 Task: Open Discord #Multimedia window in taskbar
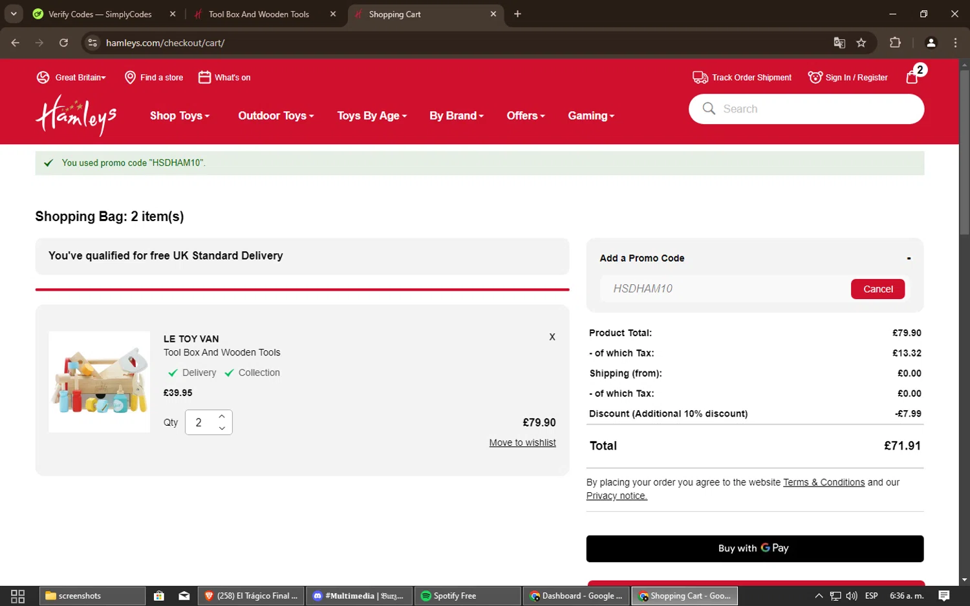click(x=358, y=596)
